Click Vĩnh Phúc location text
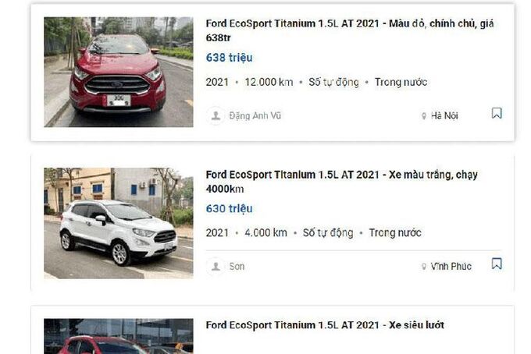531x354 pixels. pos(451,267)
